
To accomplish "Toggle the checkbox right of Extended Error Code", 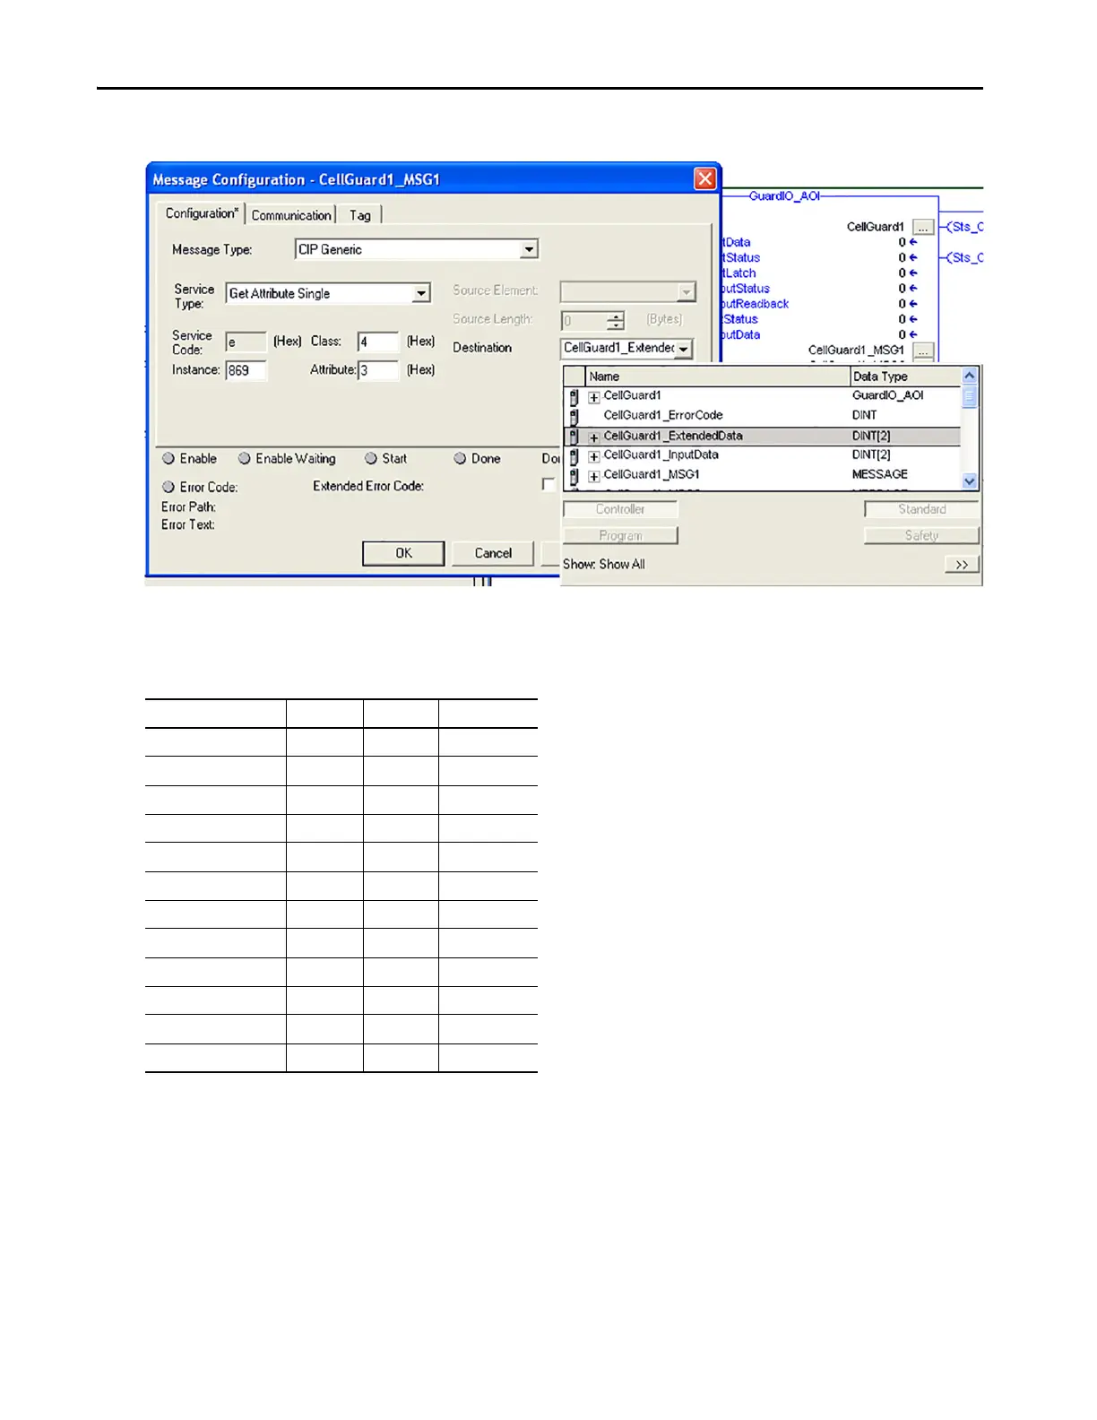I will [x=548, y=484].
